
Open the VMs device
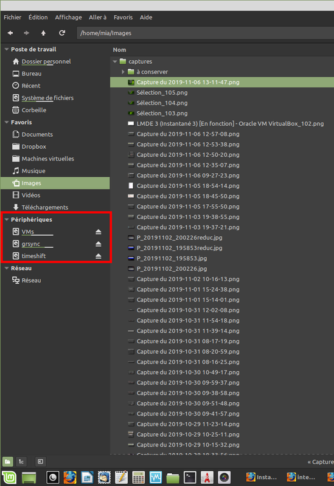27,231
